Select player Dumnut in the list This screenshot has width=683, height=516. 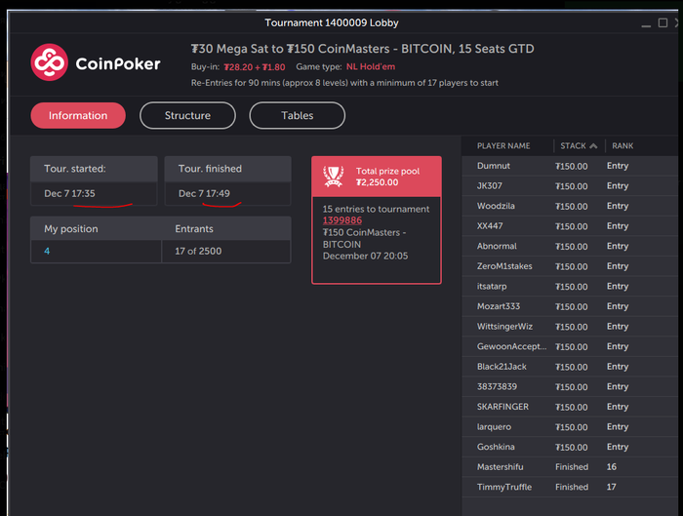click(494, 166)
